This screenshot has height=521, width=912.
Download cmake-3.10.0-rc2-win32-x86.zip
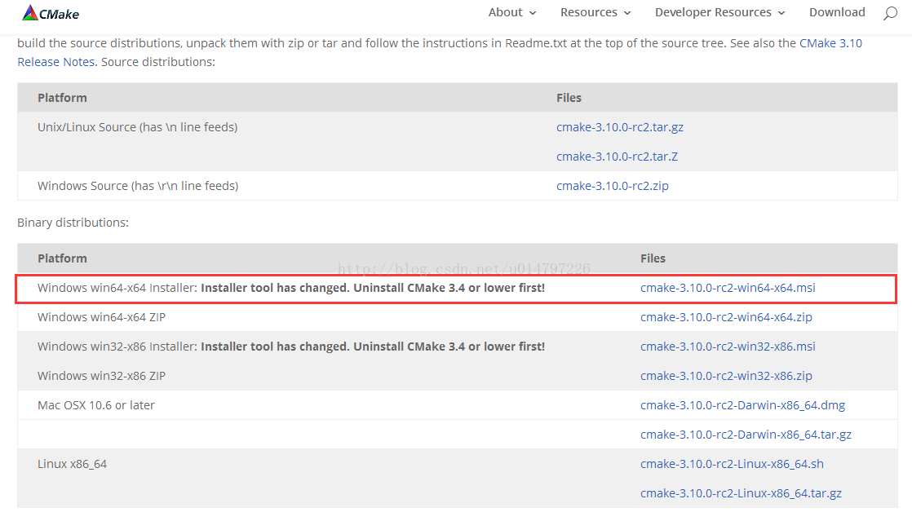(x=726, y=376)
